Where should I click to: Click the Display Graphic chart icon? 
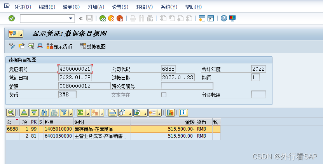170,113
